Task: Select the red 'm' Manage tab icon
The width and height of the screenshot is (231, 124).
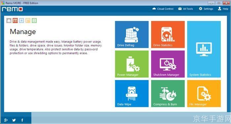Action: point(15,20)
